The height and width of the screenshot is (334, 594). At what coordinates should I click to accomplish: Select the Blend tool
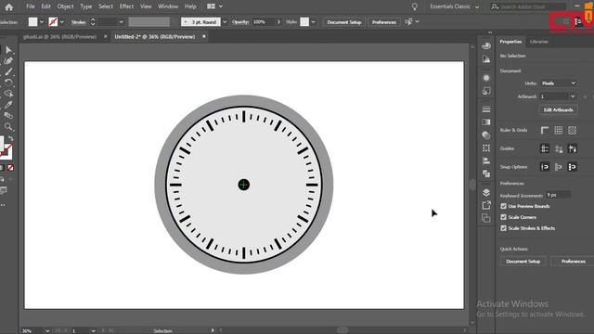point(8,115)
